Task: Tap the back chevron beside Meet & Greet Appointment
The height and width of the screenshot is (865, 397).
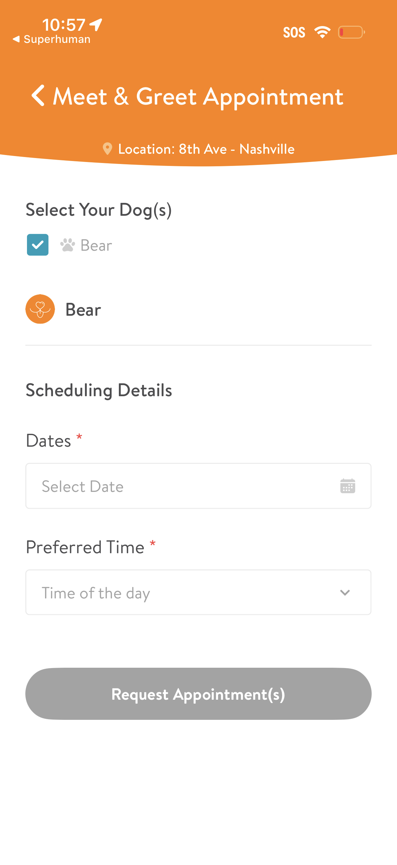Action: (x=38, y=96)
